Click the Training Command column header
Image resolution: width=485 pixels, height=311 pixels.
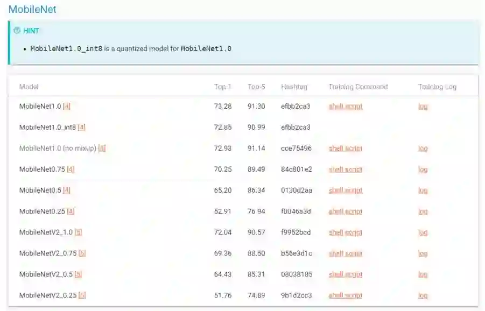pos(358,87)
